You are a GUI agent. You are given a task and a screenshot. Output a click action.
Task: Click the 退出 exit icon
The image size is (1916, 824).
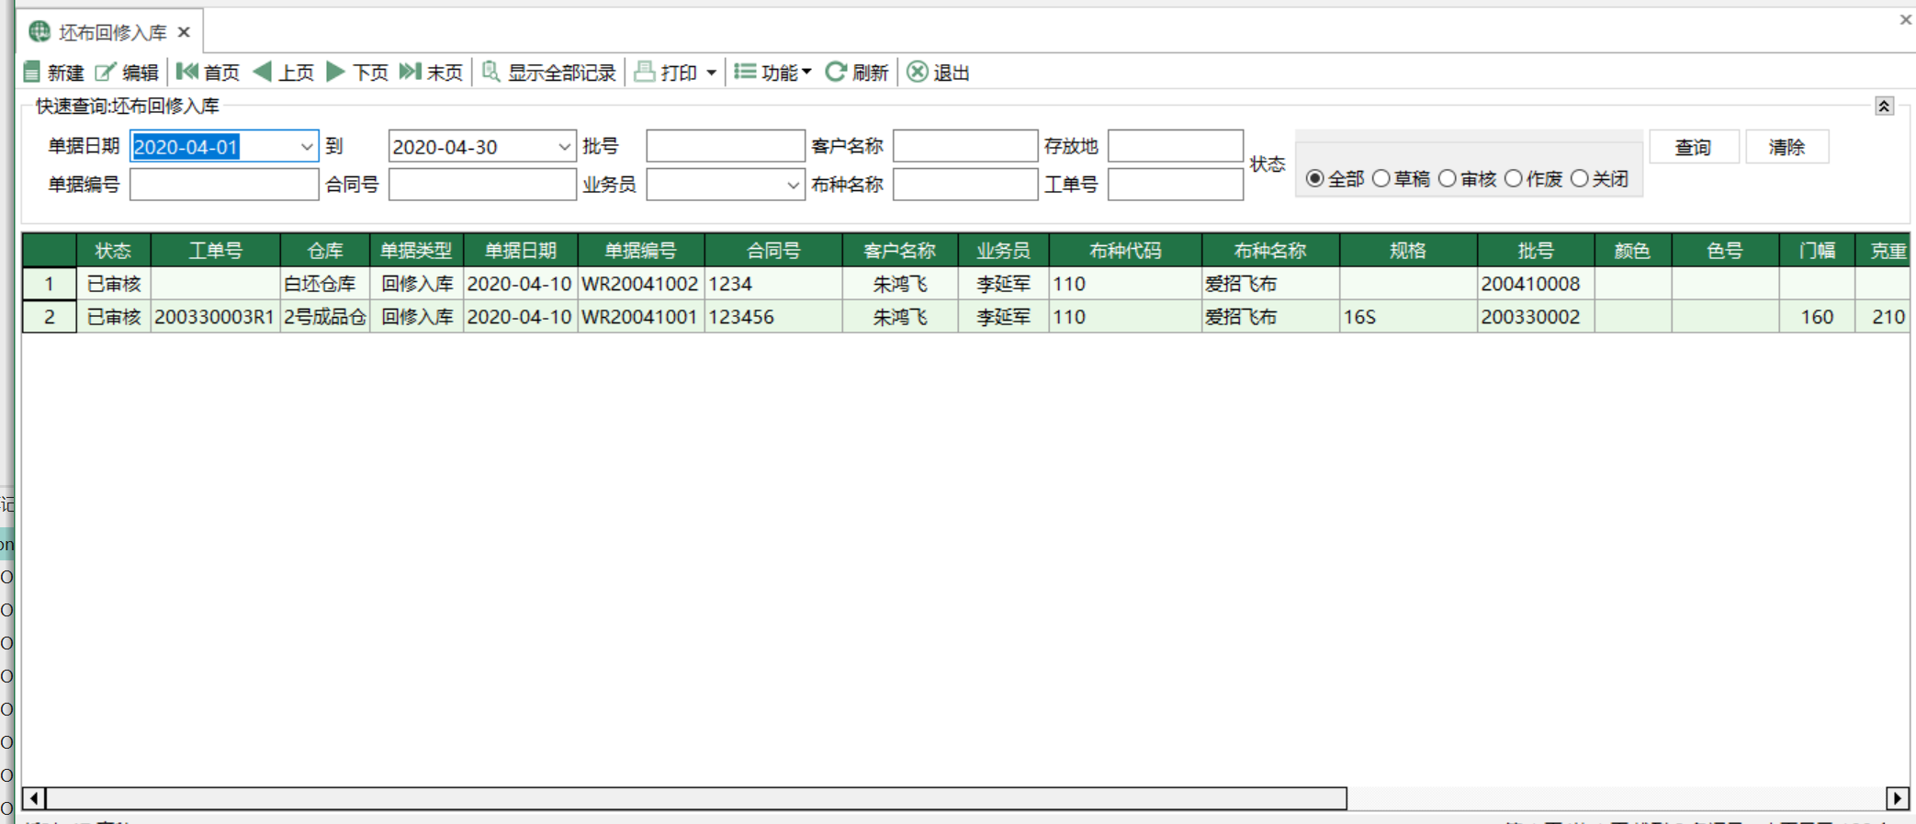918,72
